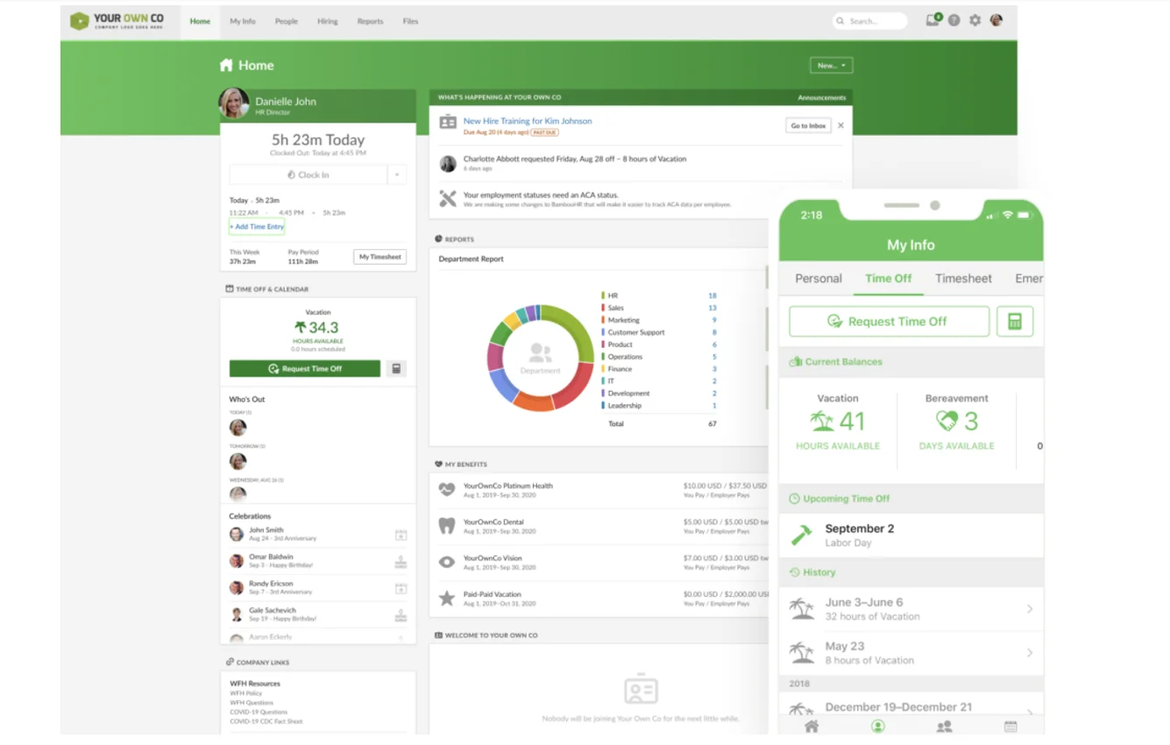
Task: Click the Add Time Entry link
Action: (x=258, y=227)
